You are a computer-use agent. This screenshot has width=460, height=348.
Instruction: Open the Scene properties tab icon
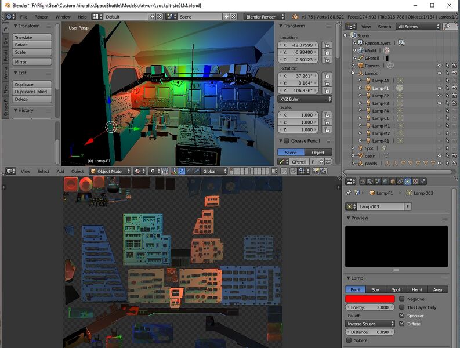(x=378, y=182)
